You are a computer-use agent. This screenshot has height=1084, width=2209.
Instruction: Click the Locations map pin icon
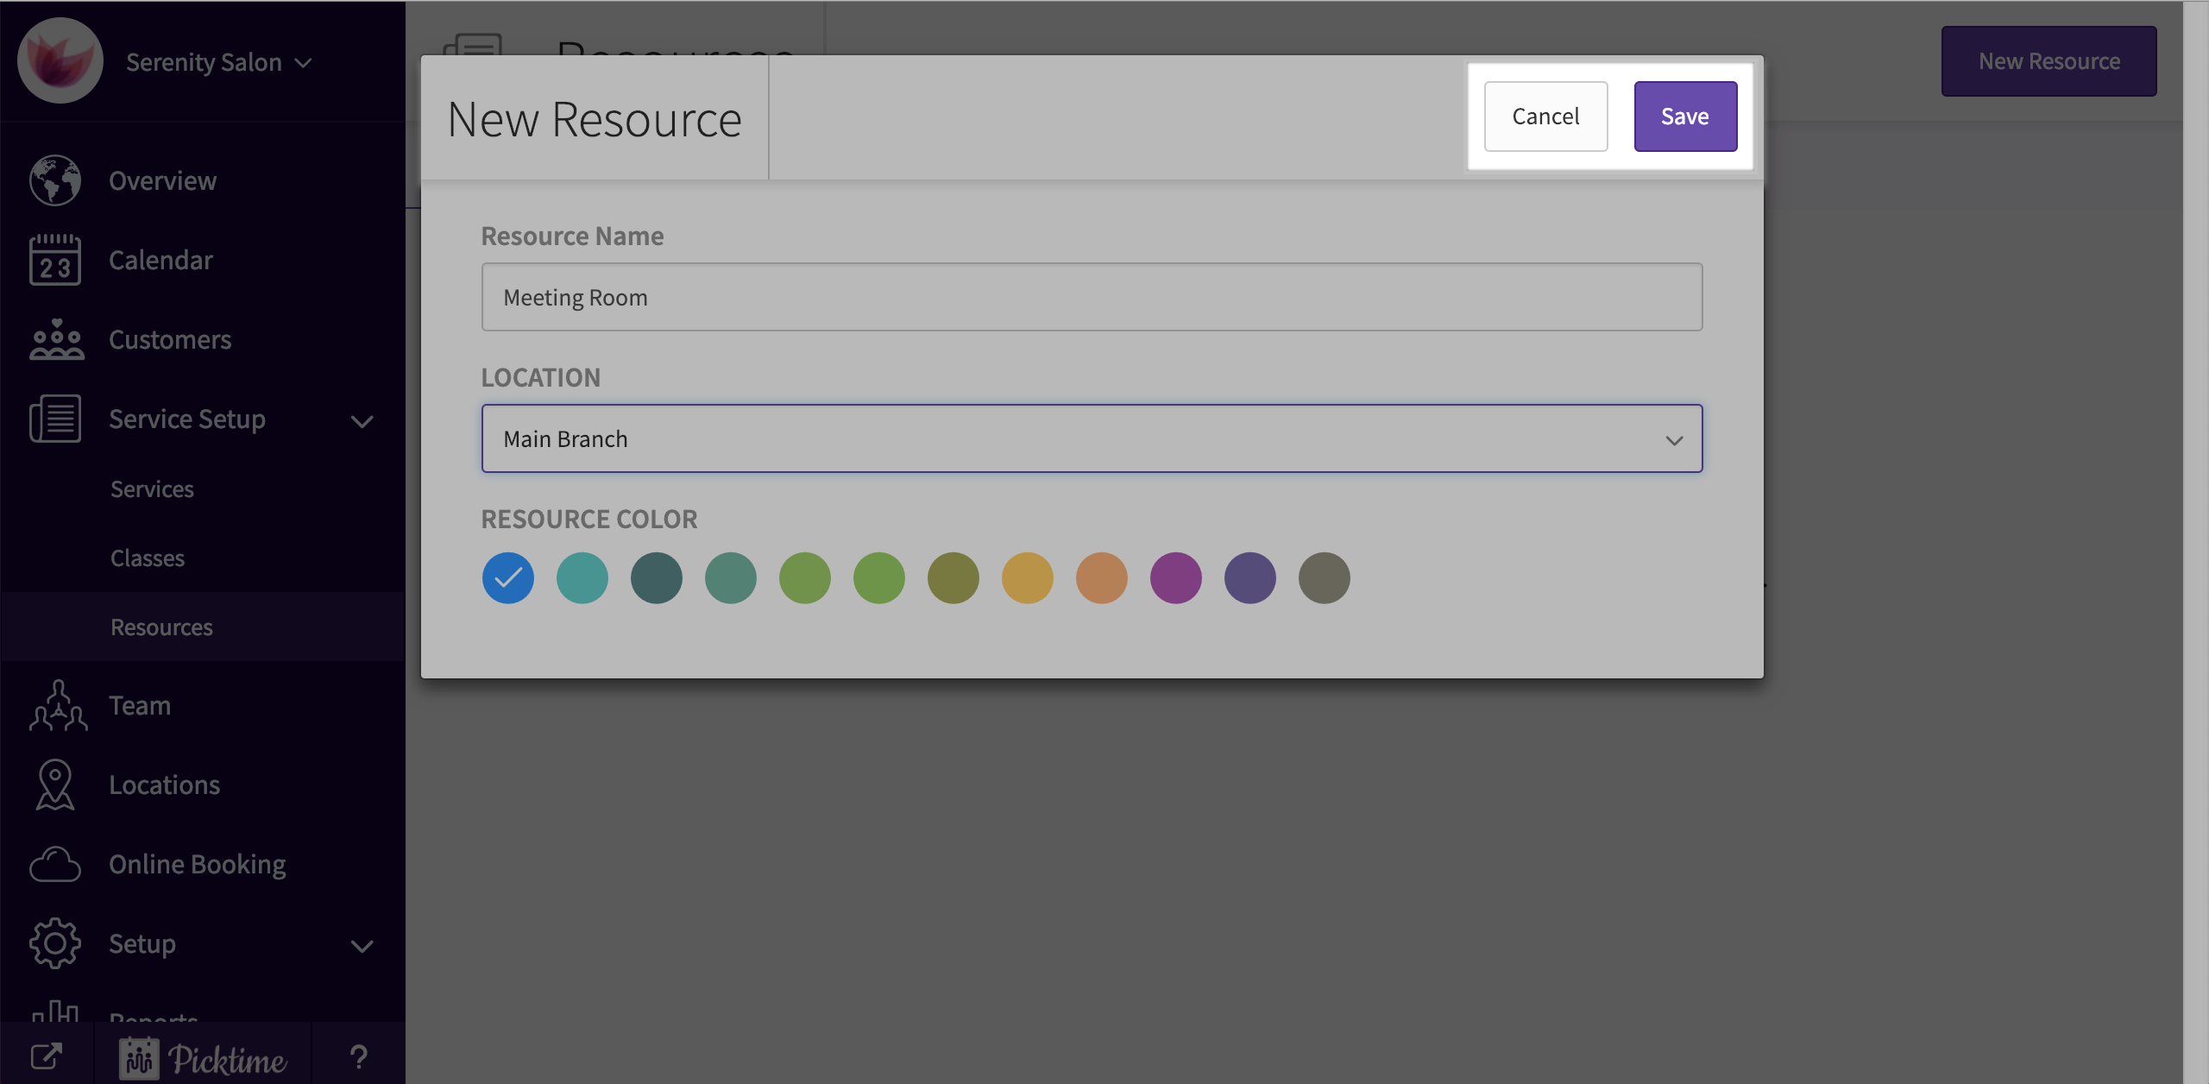(55, 785)
